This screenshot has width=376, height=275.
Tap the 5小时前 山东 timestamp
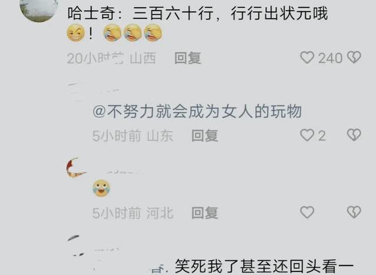133,135
